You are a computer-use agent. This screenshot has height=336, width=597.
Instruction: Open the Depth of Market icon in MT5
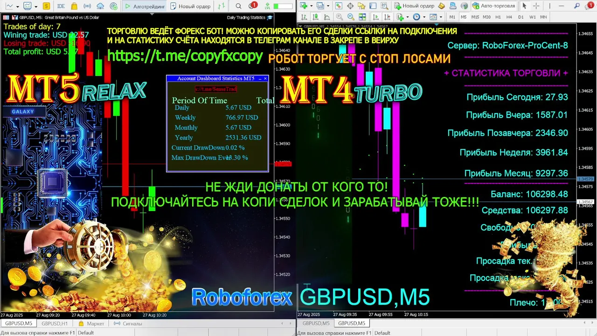[221, 7]
